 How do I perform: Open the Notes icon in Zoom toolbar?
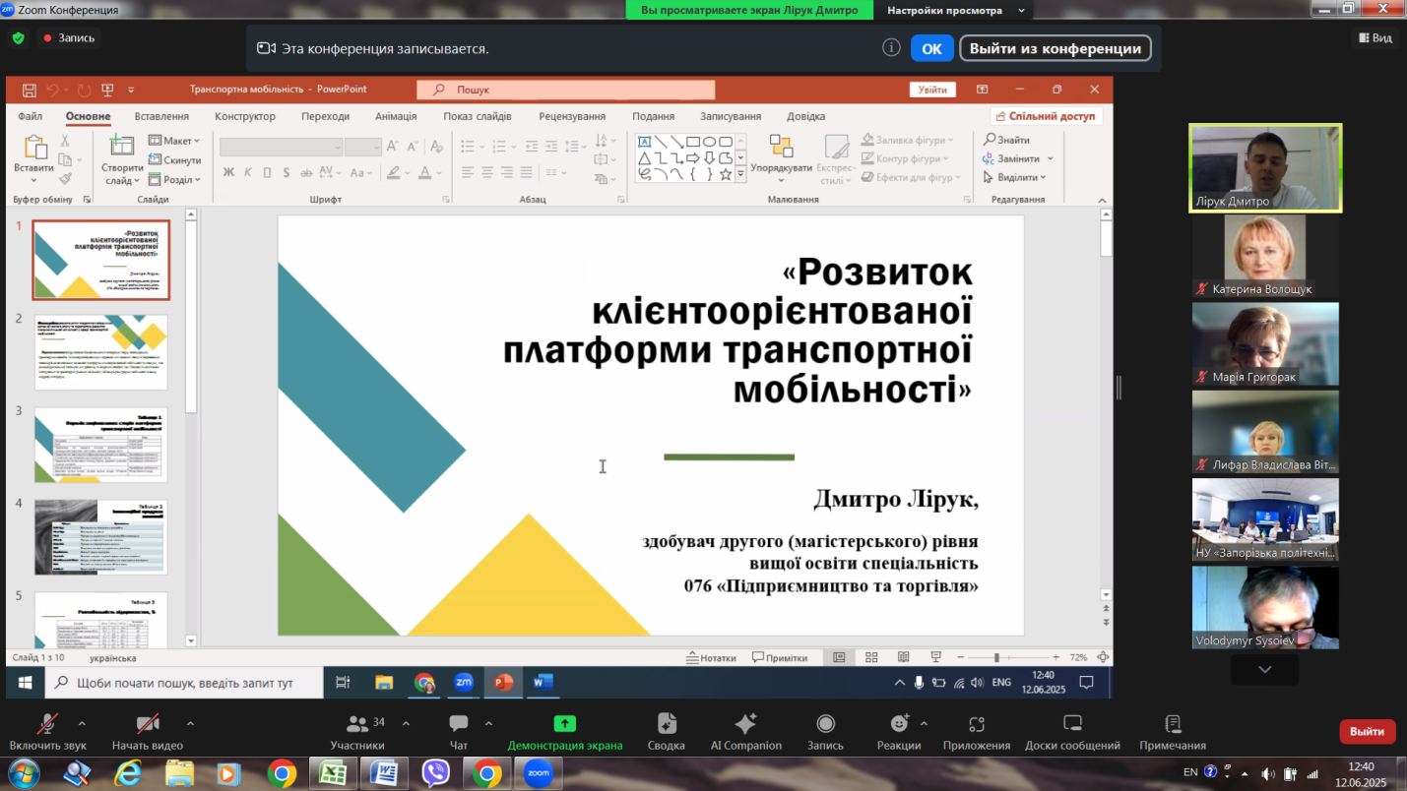[1172, 725]
